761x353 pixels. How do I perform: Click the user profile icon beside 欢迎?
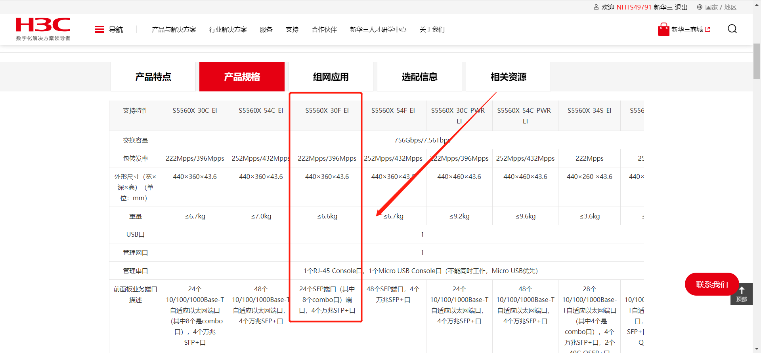point(596,7)
